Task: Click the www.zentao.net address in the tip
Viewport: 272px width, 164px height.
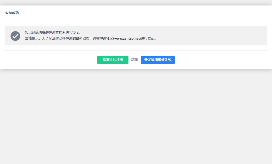Action: pyautogui.click(x=127, y=39)
